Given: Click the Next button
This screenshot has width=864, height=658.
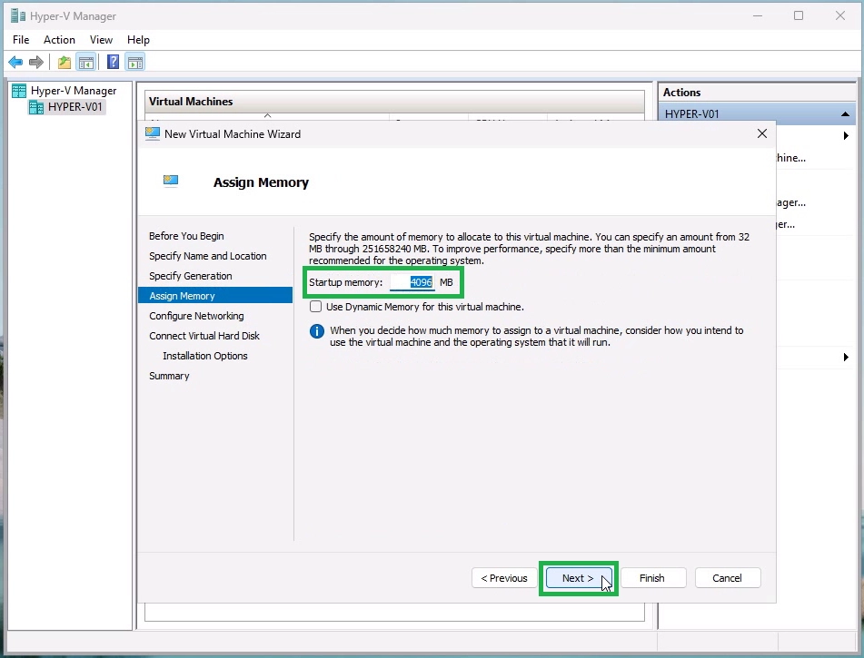Looking at the screenshot, I should (x=578, y=578).
